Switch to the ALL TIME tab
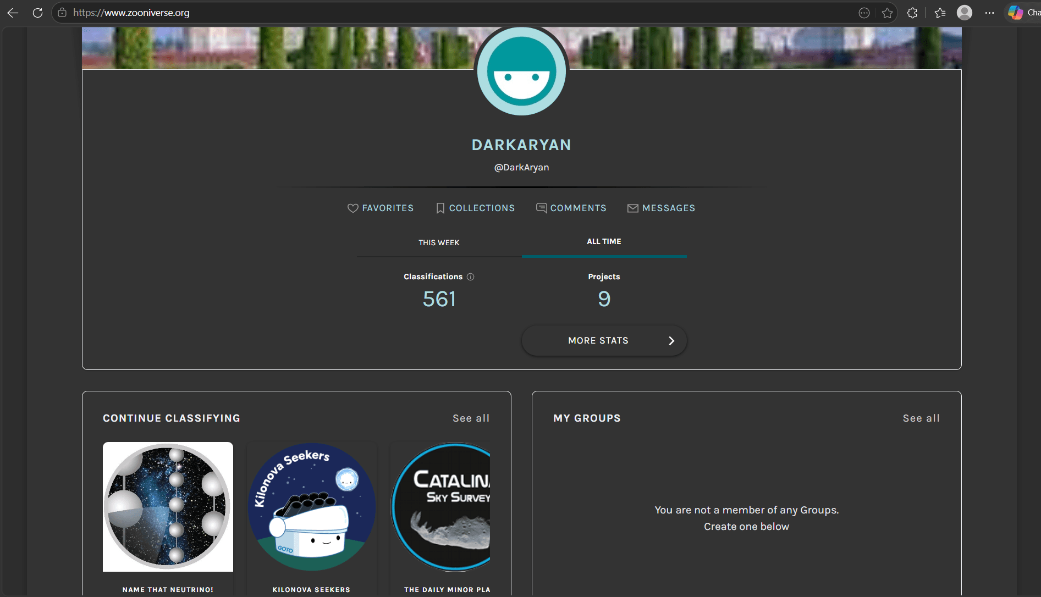Screen dimensions: 1041x597 tap(604, 241)
